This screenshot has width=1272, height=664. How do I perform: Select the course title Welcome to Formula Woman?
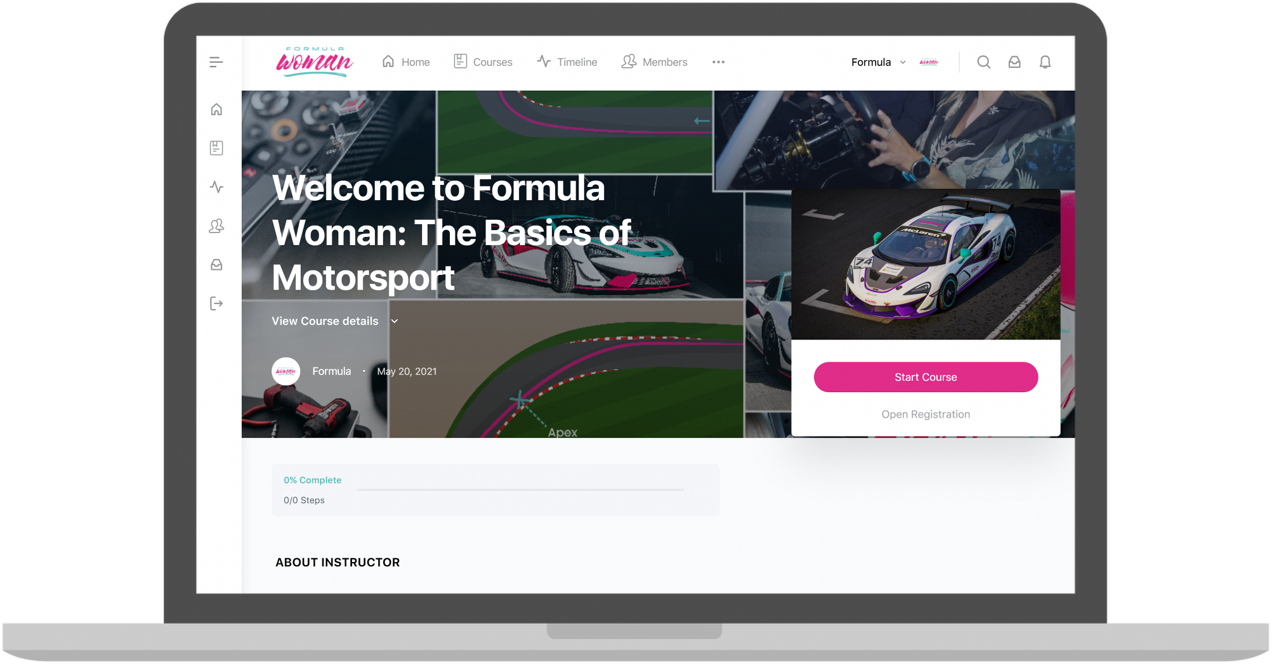pyautogui.click(x=452, y=233)
